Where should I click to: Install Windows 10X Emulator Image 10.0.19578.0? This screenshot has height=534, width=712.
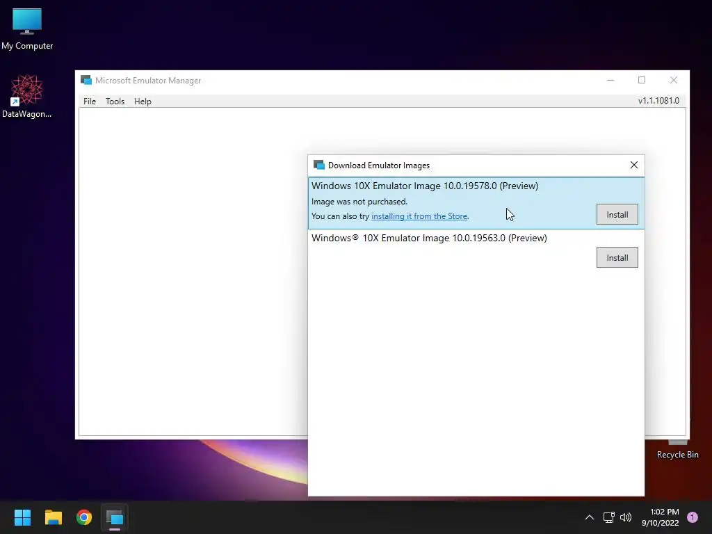point(617,214)
